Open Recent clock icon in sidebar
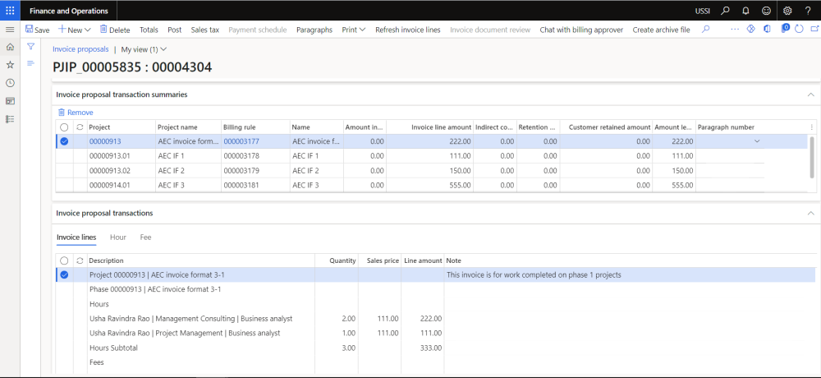Viewport: 821px width, 378px height. [x=10, y=83]
